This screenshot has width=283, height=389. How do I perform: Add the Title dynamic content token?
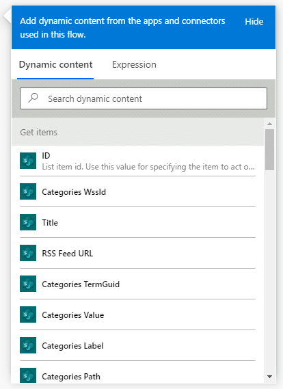(137, 222)
